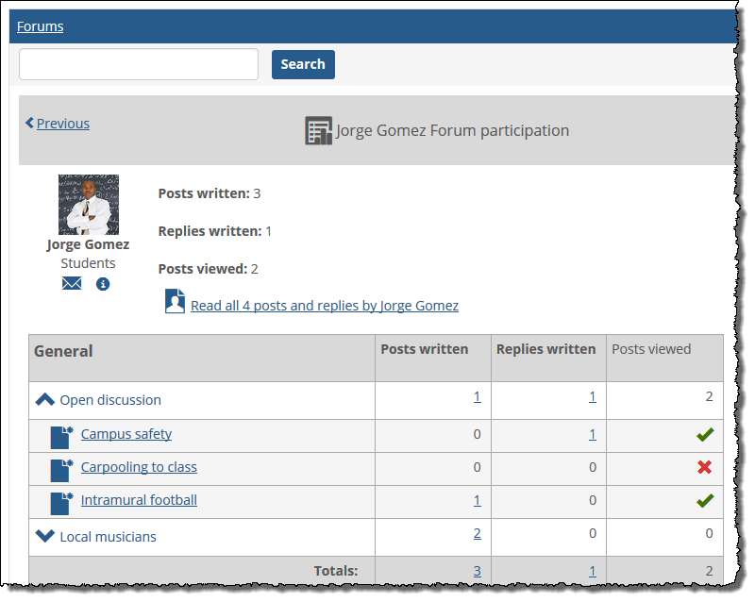Click the envelope icon under Jorge Gomez

tap(72, 282)
